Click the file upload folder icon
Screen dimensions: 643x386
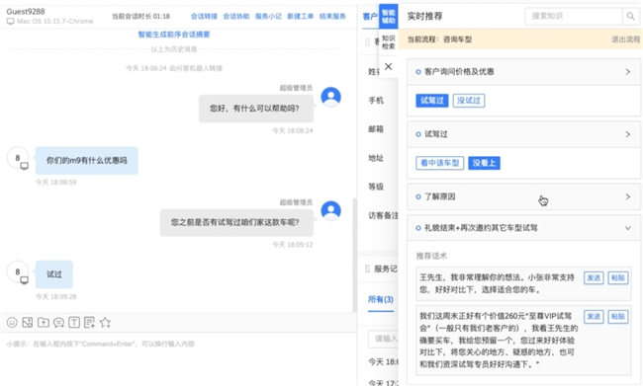click(44, 323)
